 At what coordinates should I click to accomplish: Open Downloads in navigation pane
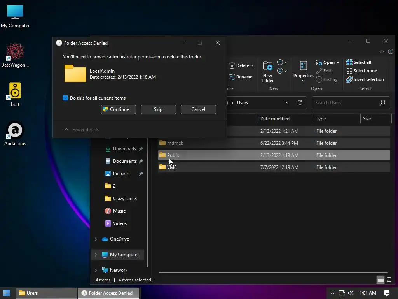124,149
